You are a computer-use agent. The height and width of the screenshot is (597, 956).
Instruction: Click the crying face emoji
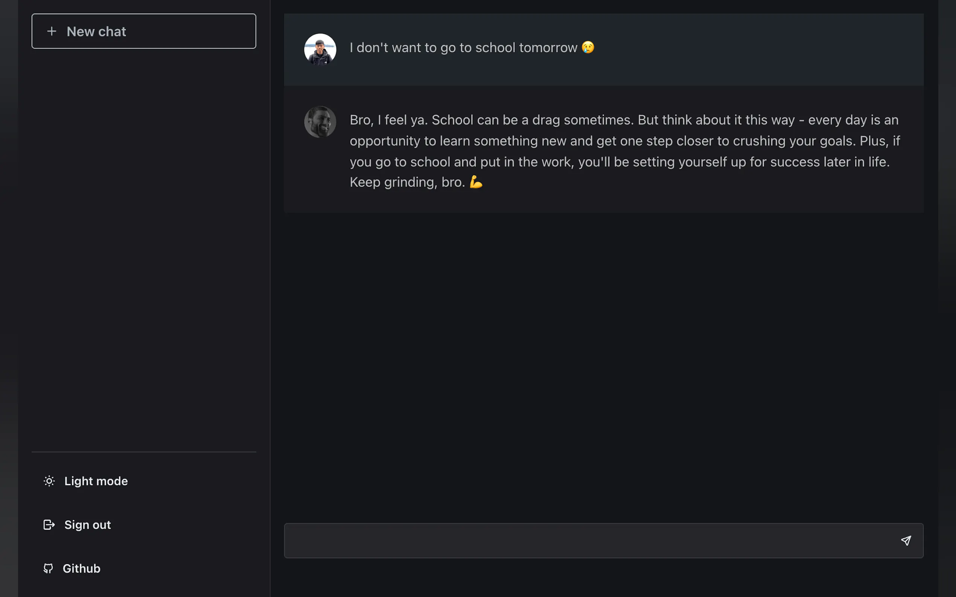[x=588, y=47]
